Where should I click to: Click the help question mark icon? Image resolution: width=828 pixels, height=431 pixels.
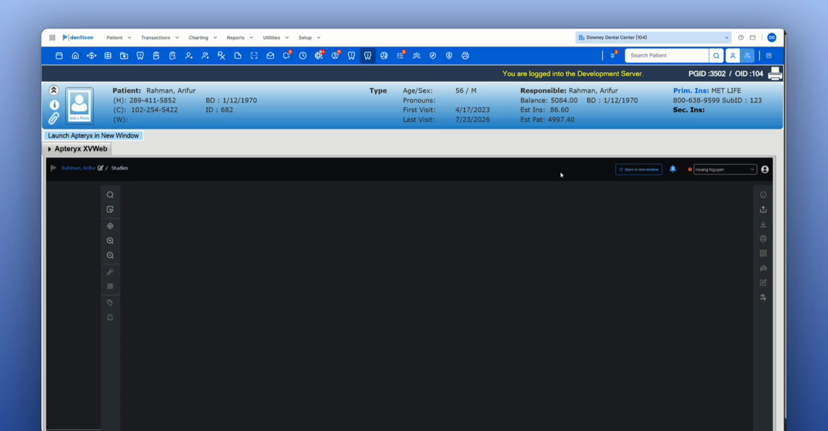click(740, 38)
